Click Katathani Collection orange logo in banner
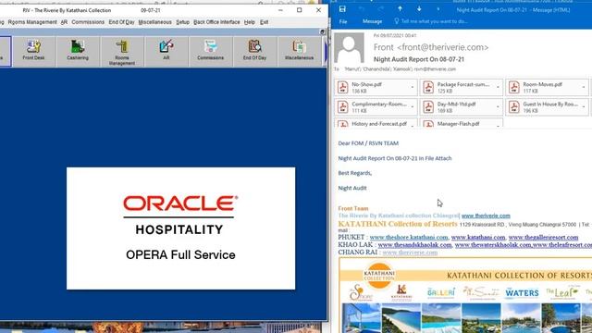 (x=379, y=275)
